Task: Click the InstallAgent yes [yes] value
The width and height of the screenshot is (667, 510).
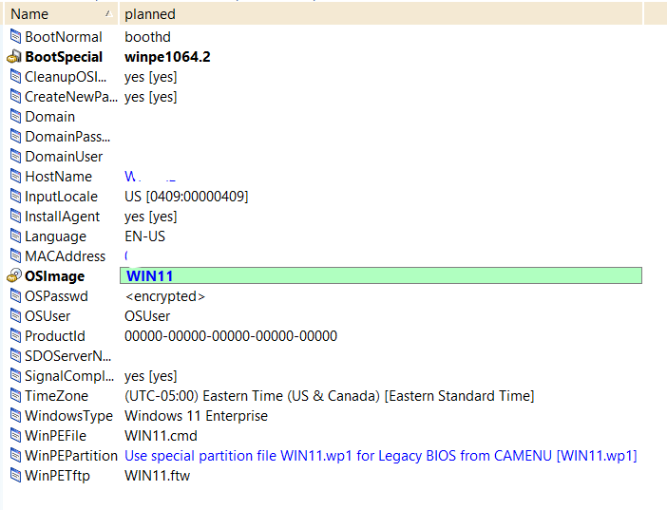Action: (x=150, y=217)
